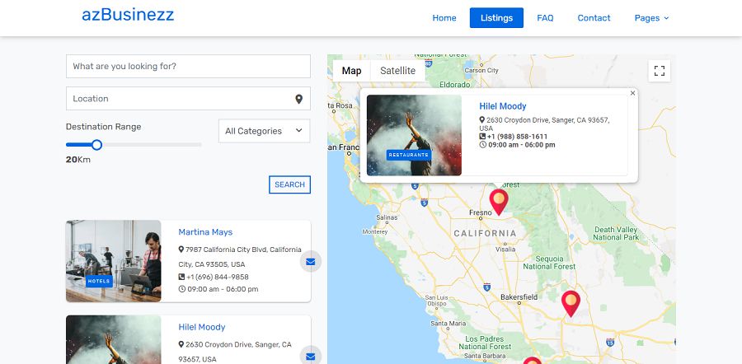The image size is (742, 364).
Task: Toggle the map fullscreen icon
Action: pos(660,71)
